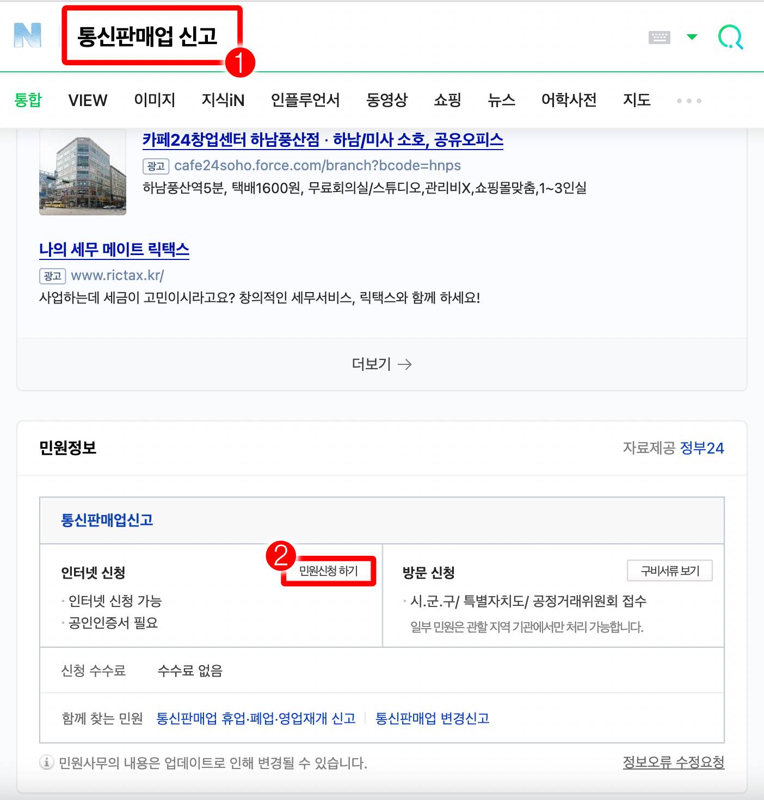
Task: Expand the input tool dropdown arrow
Action: click(692, 37)
